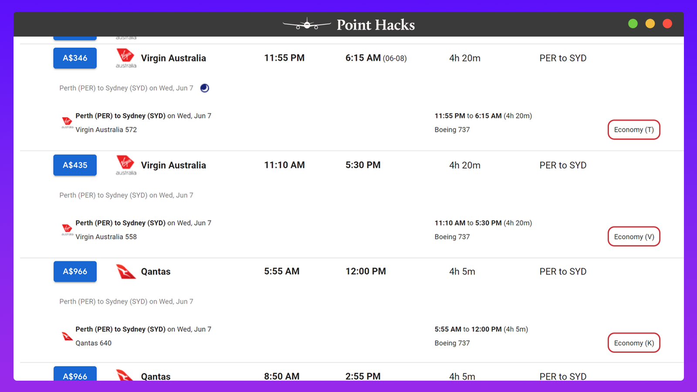
Task: Click the large Virgin Australia logo beside A$435
Action: pos(126,166)
